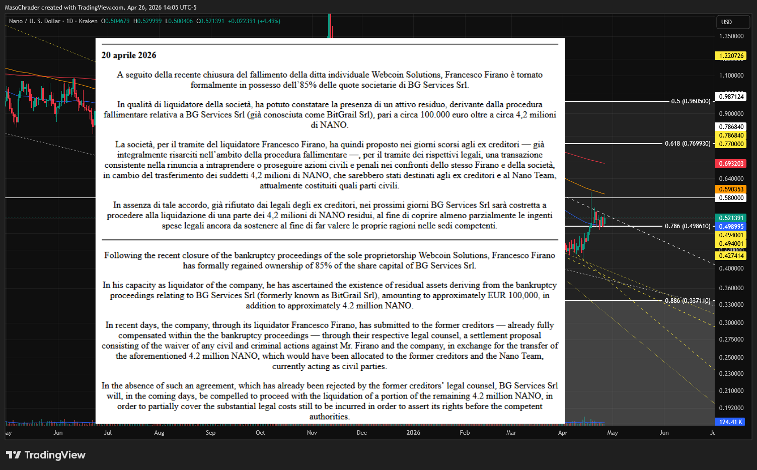Click the white 0.580000 price label
Viewport: 757px width, 470px height.
[x=731, y=198]
